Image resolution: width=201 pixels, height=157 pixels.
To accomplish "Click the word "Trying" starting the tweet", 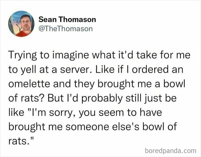I will tap(24, 55).
